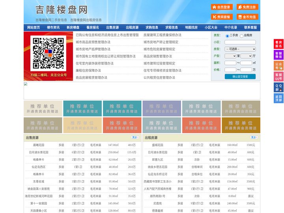284x213 pixels.
Task: Open 晨曦花园 sale listing
Action: point(39,145)
